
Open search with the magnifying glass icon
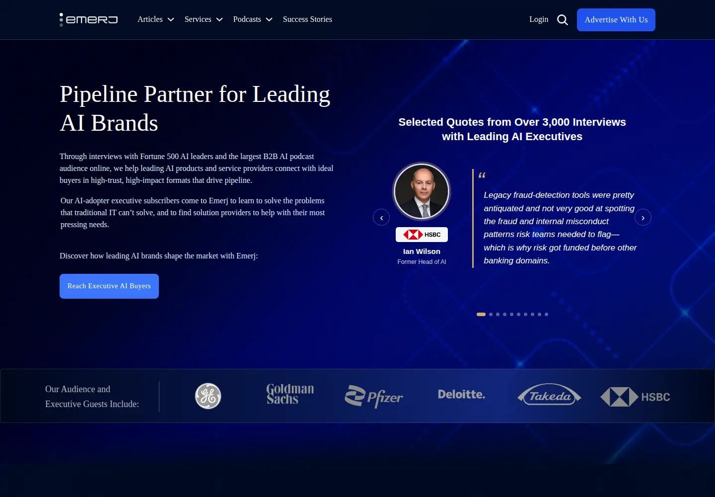[x=563, y=20]
